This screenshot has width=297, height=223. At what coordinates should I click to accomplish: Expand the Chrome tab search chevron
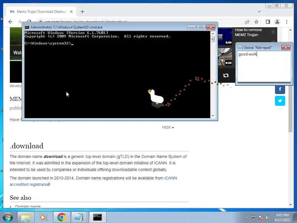point(259,12)
